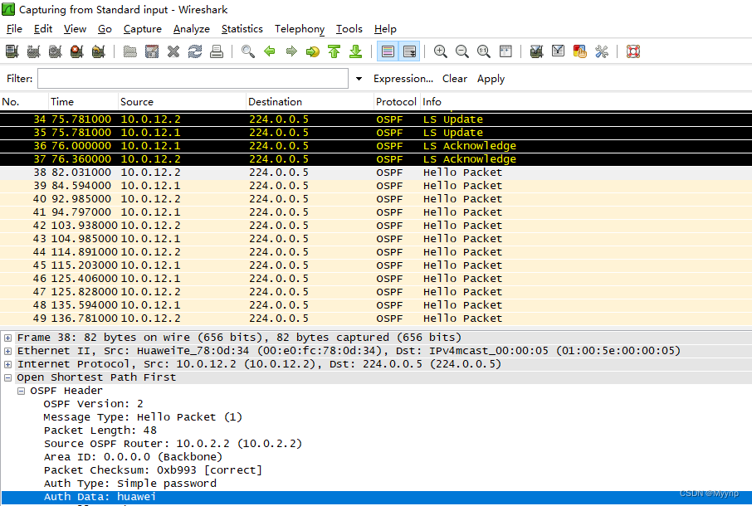The height and width of the screenshot is (506, 752).
Task: Expand the Frame 38 tree node
Action: click(x=7, y=338)
